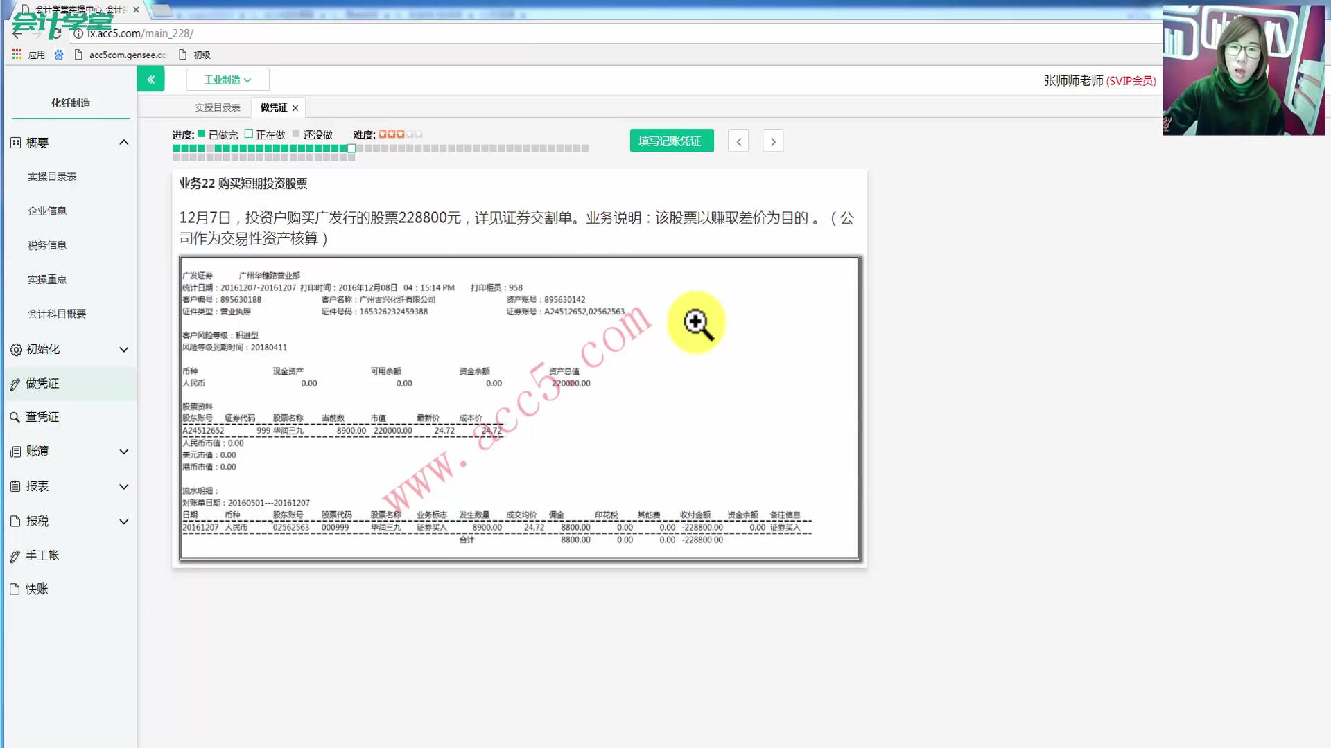Collapse the 概要 sidebar section
This screenshot has width=1331, height=748.
(123, 143)
